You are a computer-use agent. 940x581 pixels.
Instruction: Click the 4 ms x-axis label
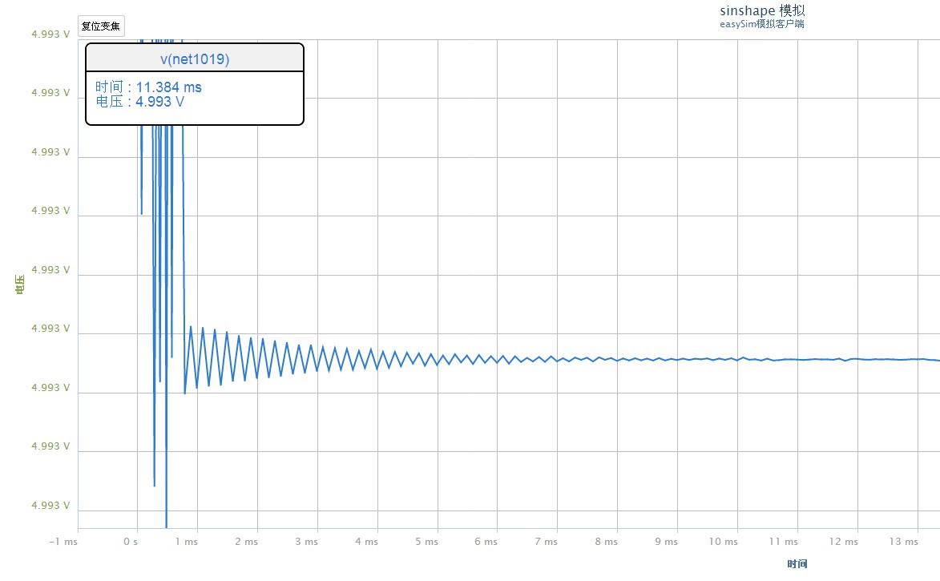pyautogui.click(x=366, y=542)
